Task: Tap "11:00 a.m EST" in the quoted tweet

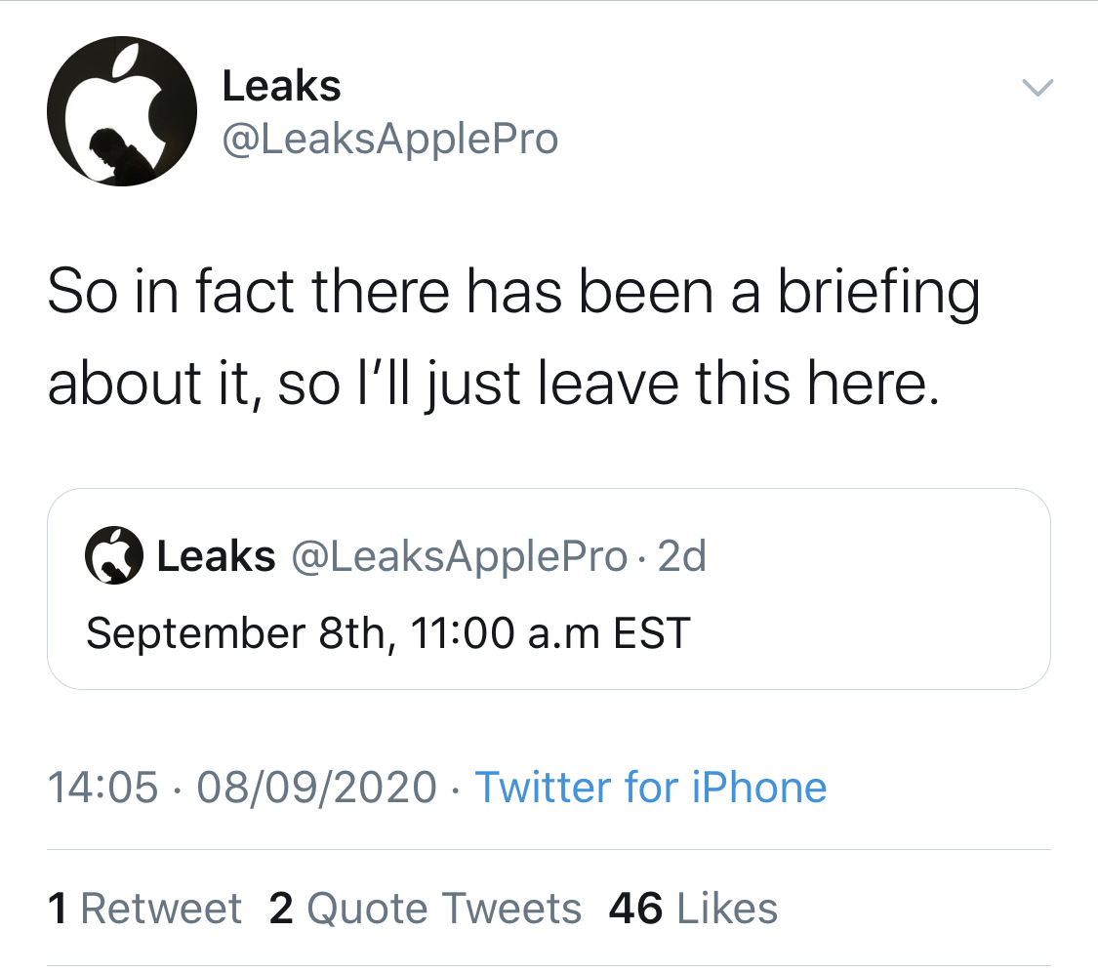Action: 550,632
